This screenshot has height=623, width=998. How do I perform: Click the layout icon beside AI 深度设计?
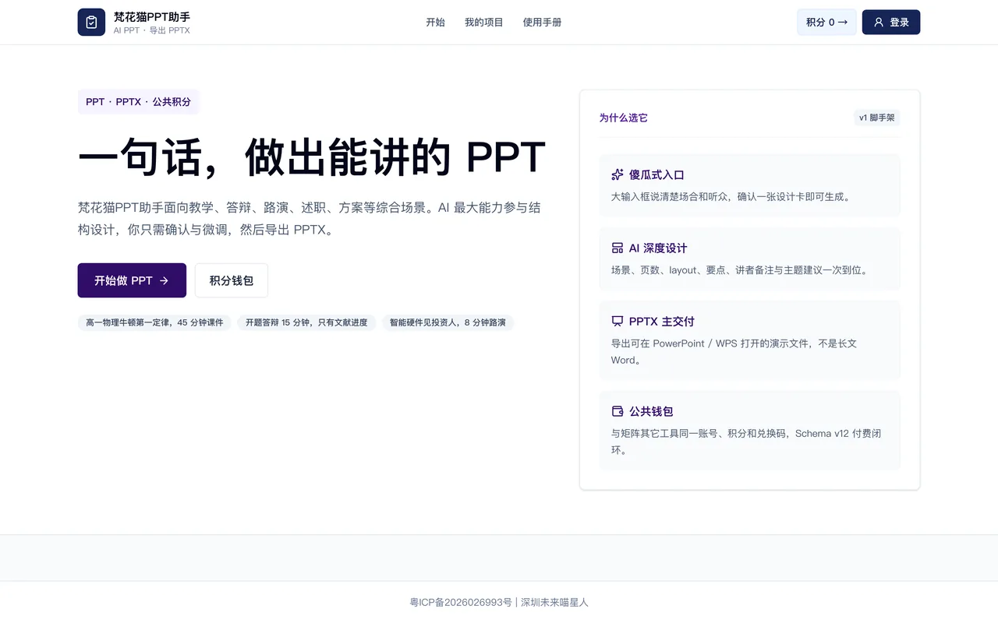618,248
